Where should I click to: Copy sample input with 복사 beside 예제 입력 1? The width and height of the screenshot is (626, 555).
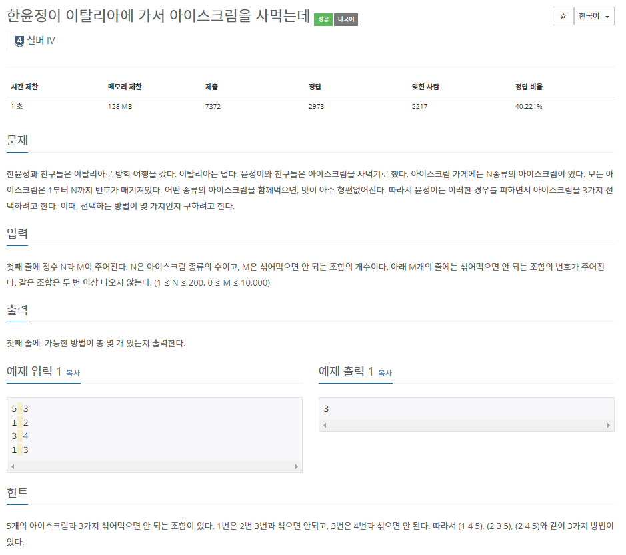tap(73, 372)
